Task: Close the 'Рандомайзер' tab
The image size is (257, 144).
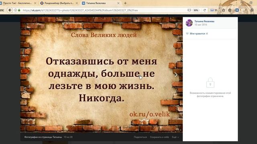Action: [x=77, y=3]
